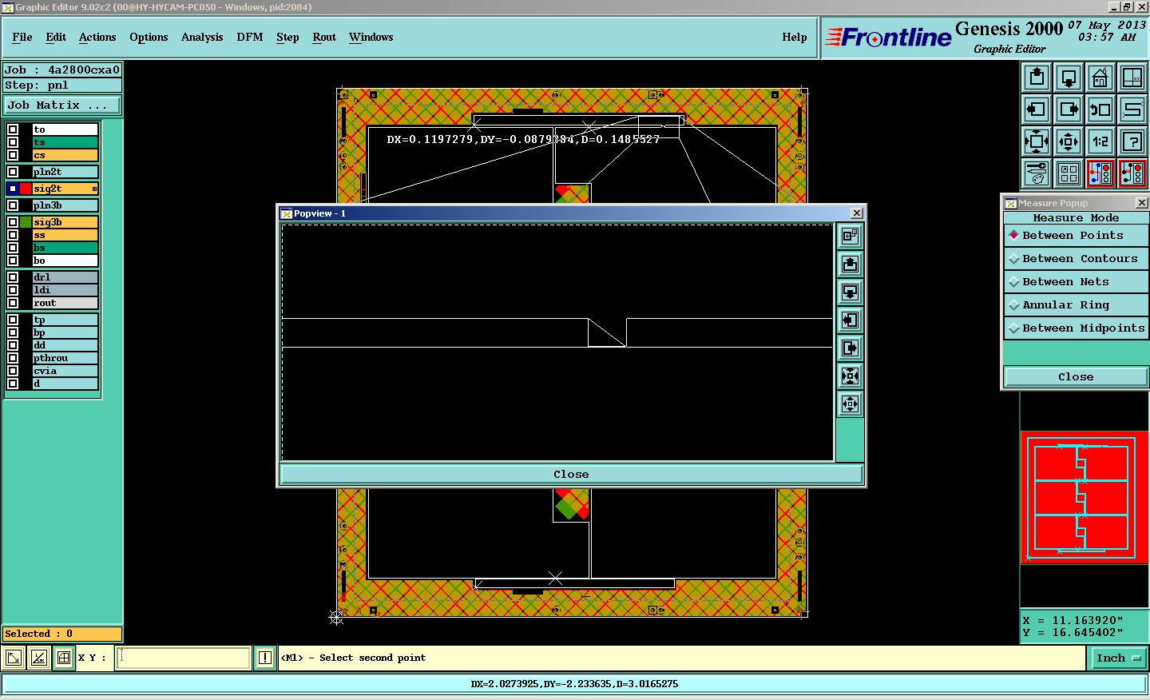
Task: Open the Actions menu
Action: 97,38
